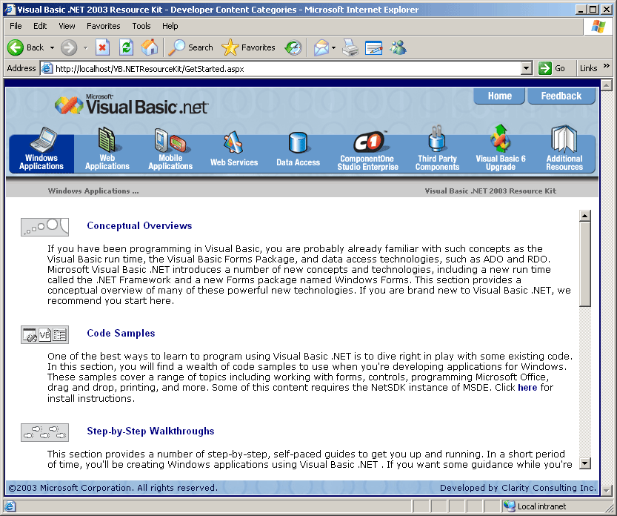Open the Edit menu
This screenshot has width=617, height=516.
tap(40, 26)
